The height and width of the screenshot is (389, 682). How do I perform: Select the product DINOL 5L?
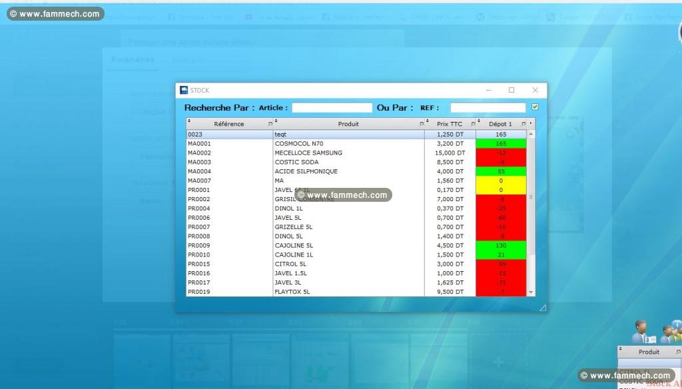point(289,236)
